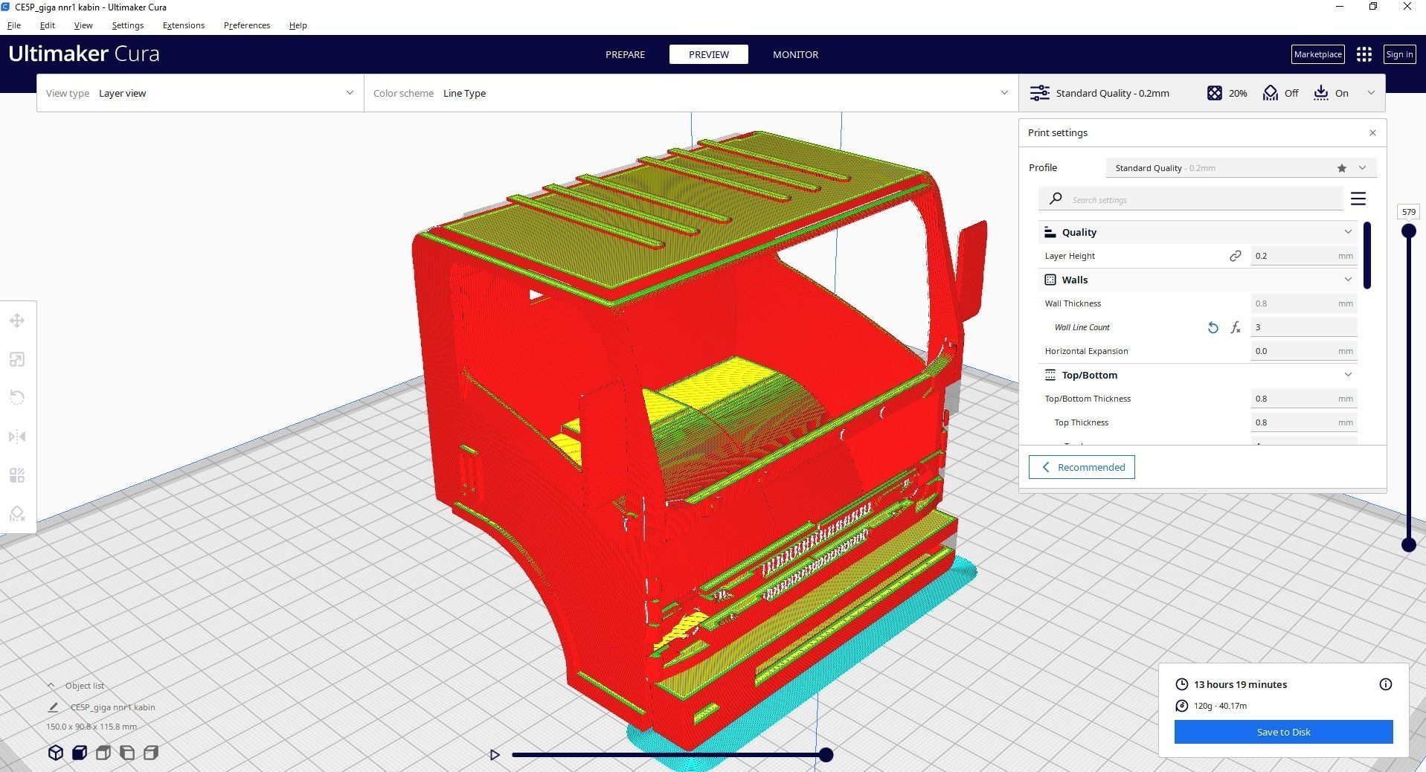The height and width of the screenshot is (772, 1426).
Task: Open the Per Model Settings tool
Action: [17, 475]
